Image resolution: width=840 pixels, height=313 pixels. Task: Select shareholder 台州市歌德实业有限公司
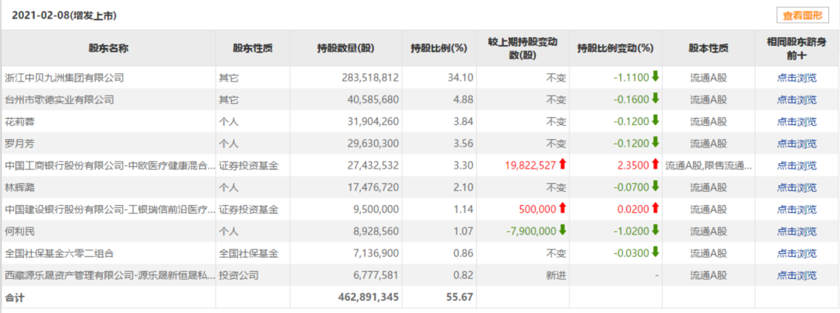click(59, 99)
